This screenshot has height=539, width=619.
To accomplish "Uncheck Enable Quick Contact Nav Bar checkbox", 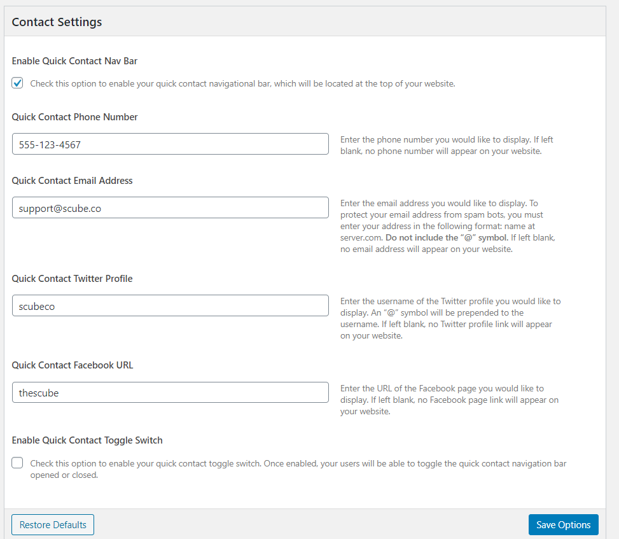I will (x=17, y=83).
